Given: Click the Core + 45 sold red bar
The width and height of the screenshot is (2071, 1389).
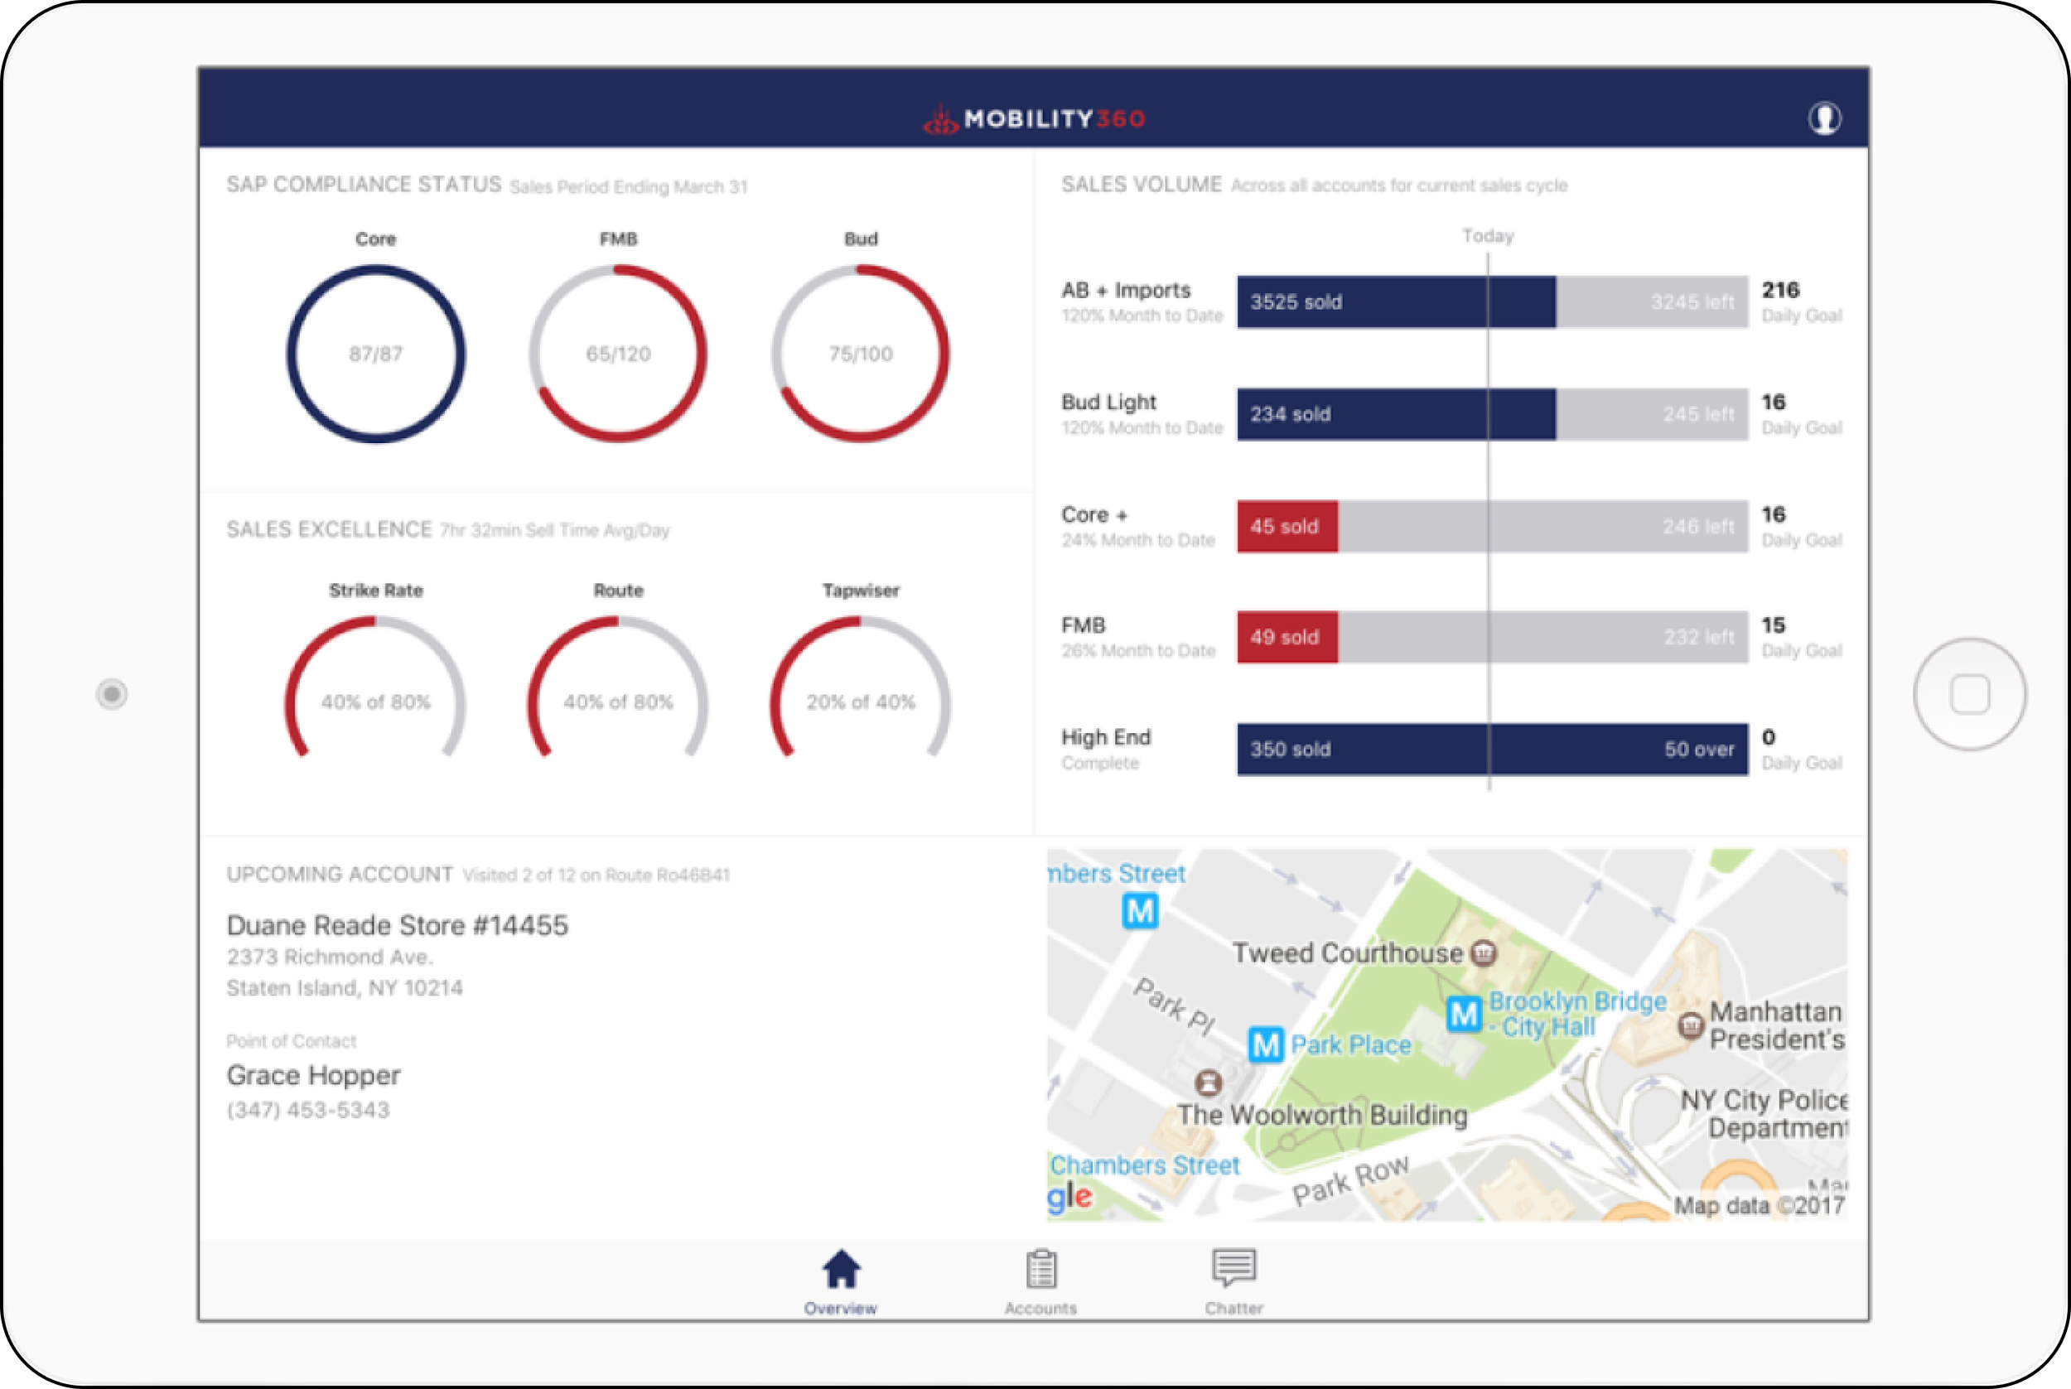Looking at the screenshot, I should click(1287, 526).
